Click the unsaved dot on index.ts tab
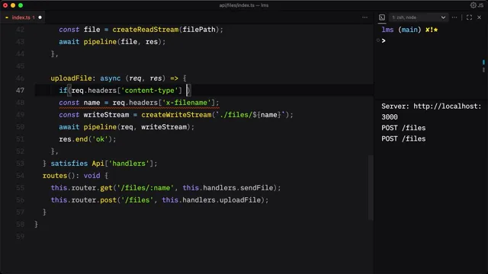Screen dimensions: 488x274 pos(40,18)
